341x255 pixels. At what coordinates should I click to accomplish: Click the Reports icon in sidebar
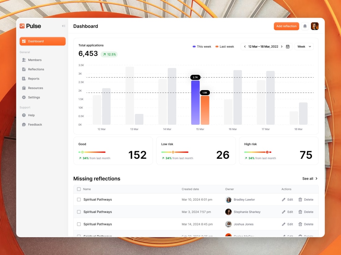coord(24,79)
